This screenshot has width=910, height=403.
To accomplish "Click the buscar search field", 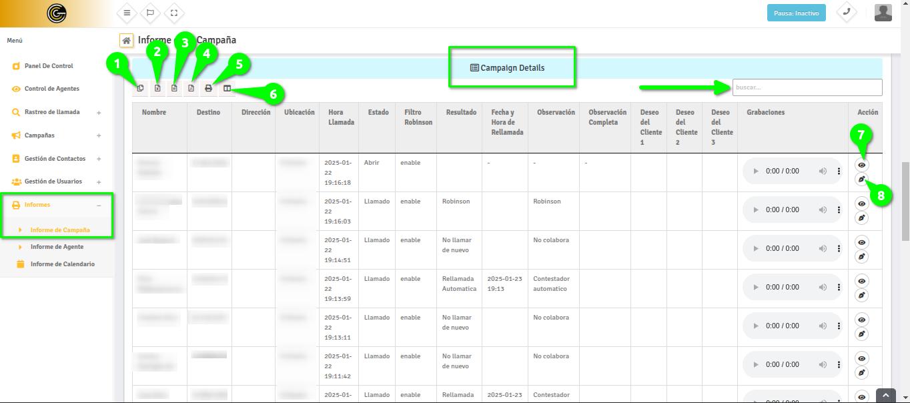I will pos(807,87).
